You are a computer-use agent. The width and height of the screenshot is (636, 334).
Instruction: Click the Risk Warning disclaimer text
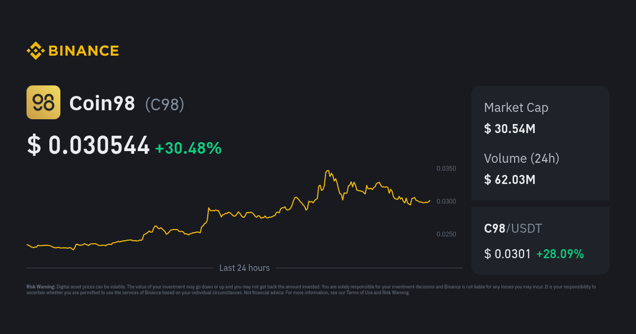(311, 289)
